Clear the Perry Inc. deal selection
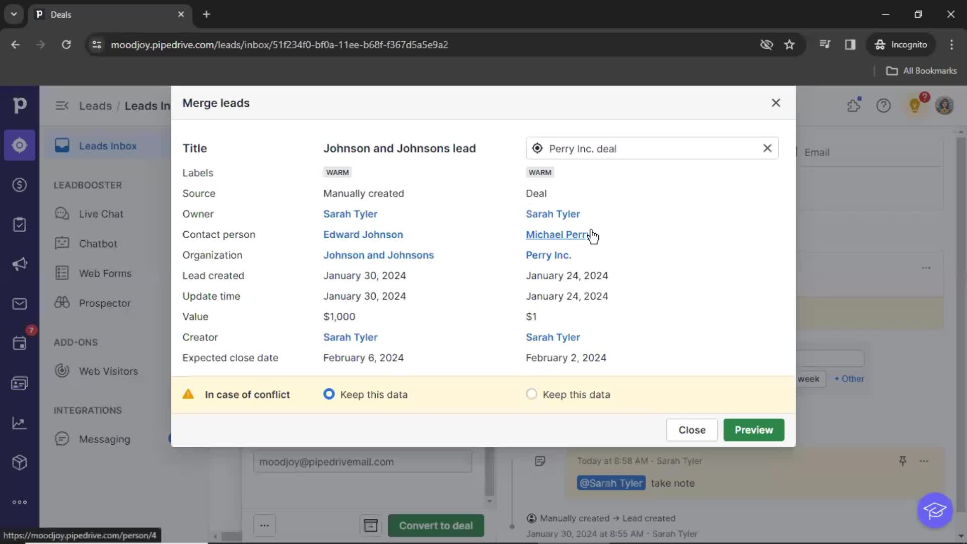Image resolution: width=967 pixels, height=544 pixels. (x=767, y=148)
